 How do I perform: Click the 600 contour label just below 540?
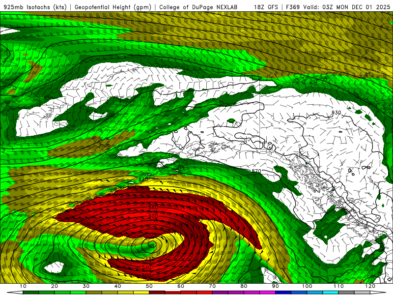(x=146, y=275)
